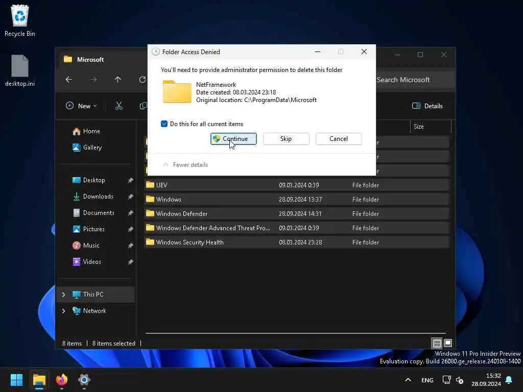This screenshot has height=392, width=523.
Task: Click the ENG language indicator
Action: [x=427, y=380]
